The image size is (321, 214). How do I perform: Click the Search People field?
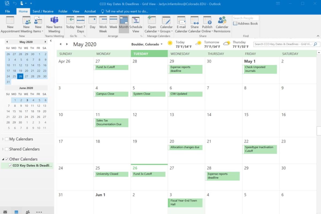click(x=246, y=18)
